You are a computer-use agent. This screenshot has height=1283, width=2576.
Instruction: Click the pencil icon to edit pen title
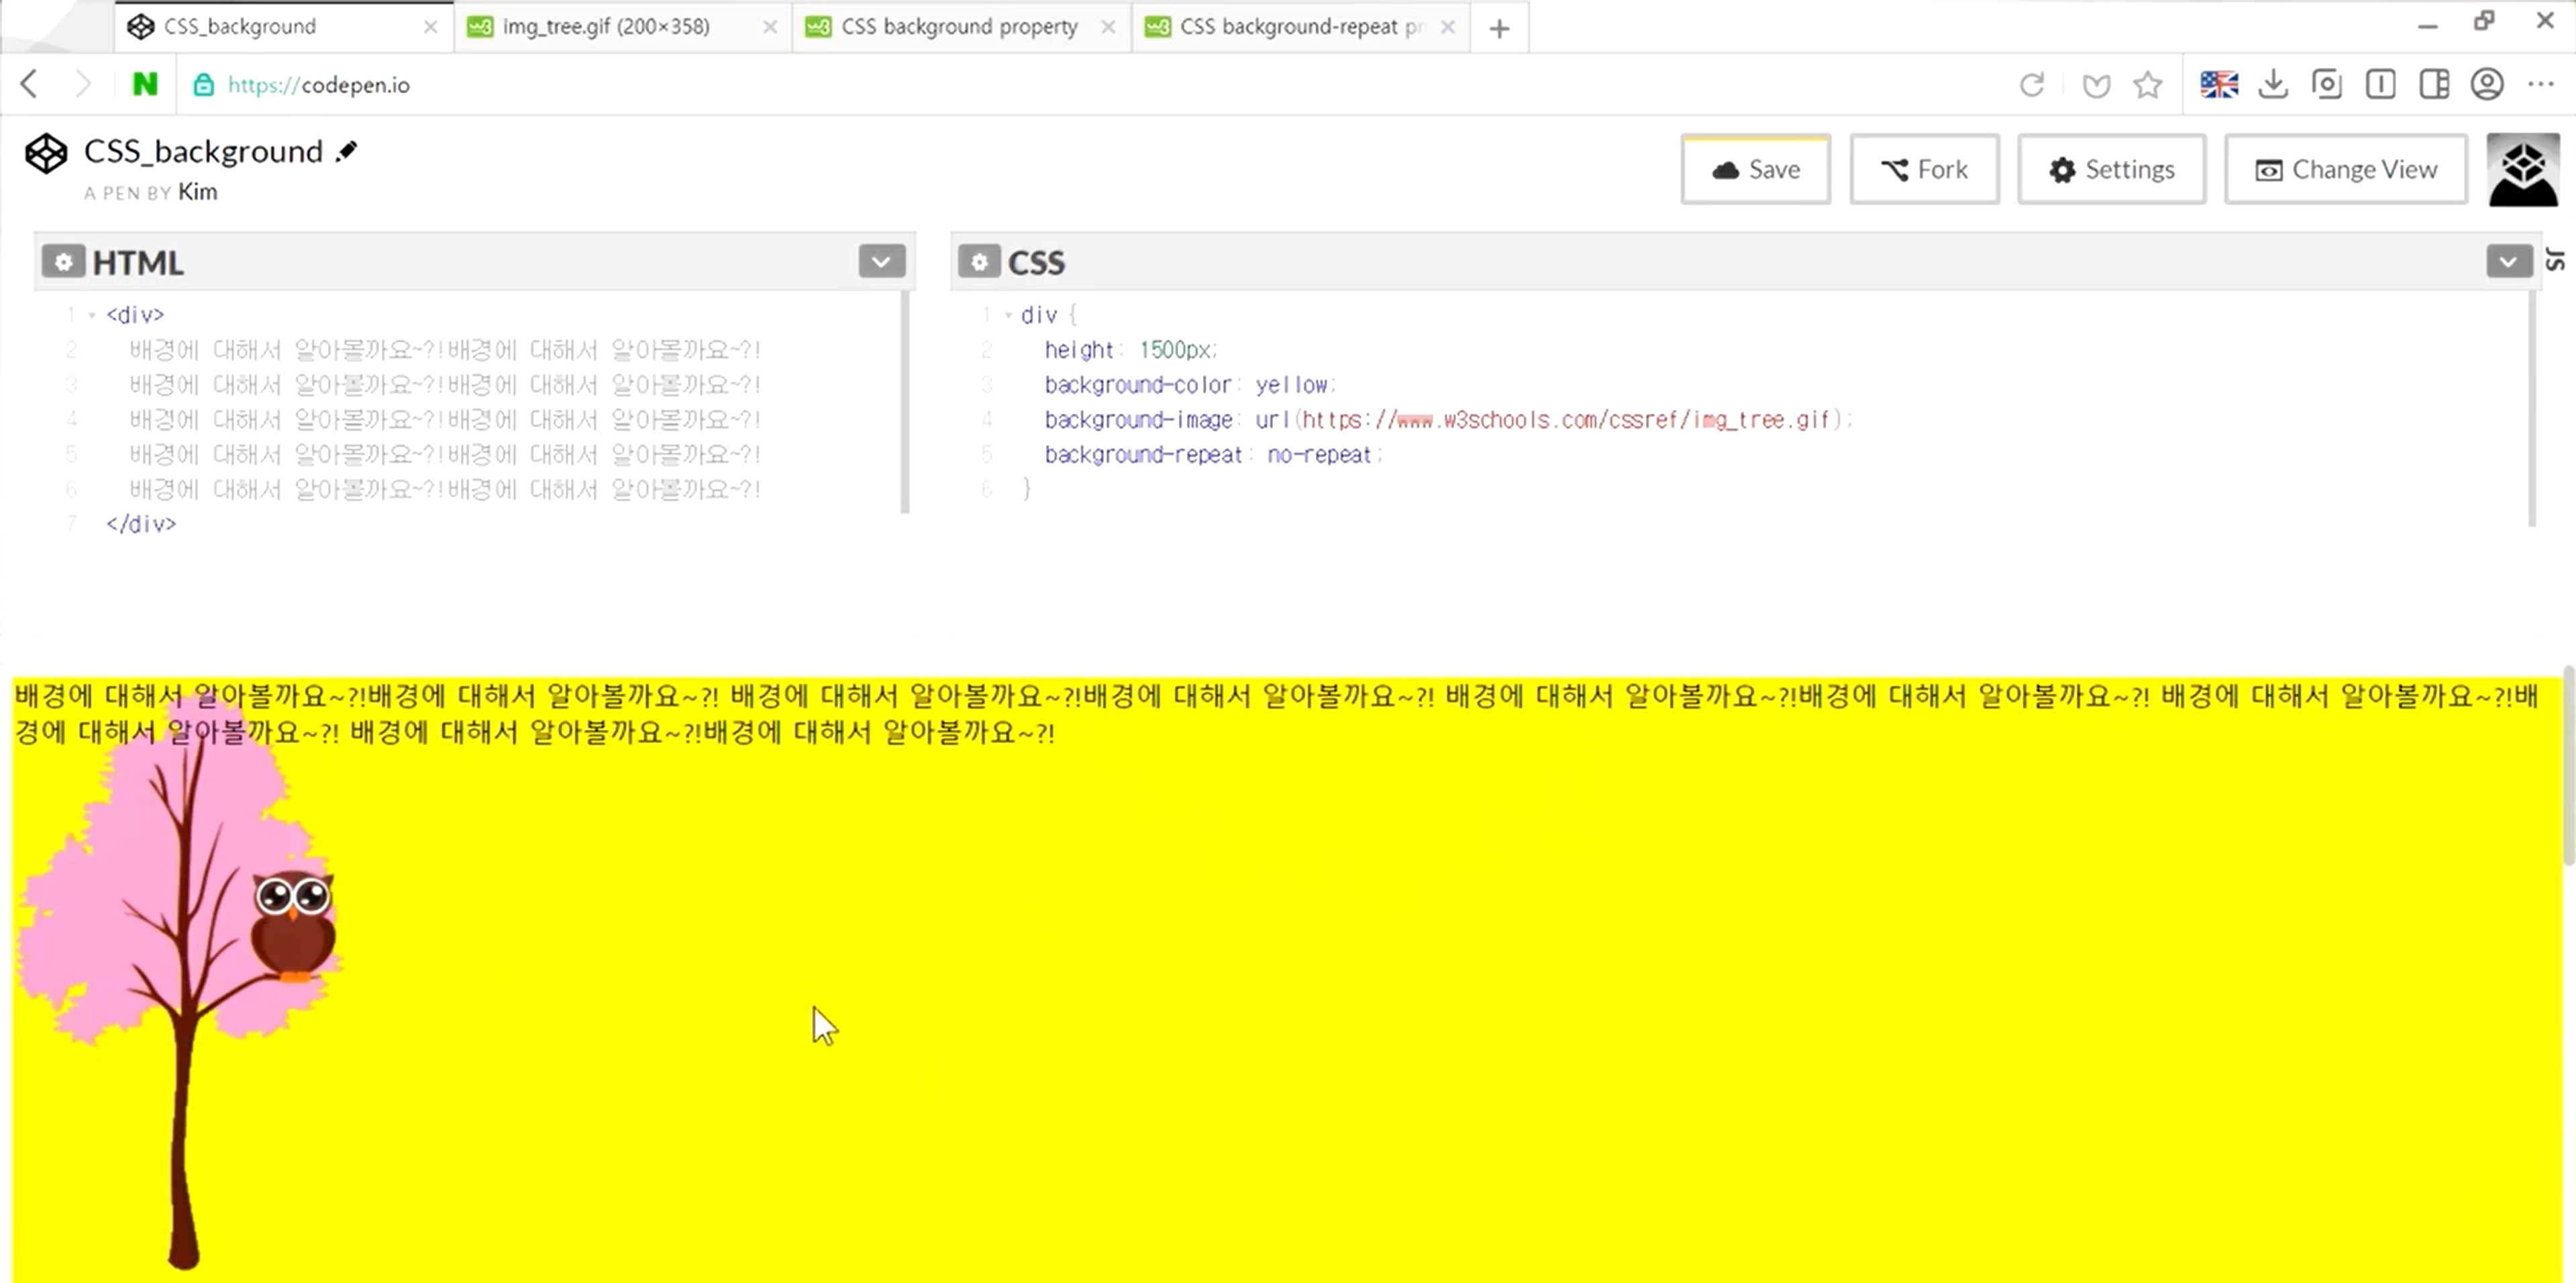click(347, 151)
